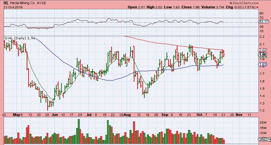Click the Oct label on the date axis
The width and height of the screenshot is (271, 145).
coord(199,115)
